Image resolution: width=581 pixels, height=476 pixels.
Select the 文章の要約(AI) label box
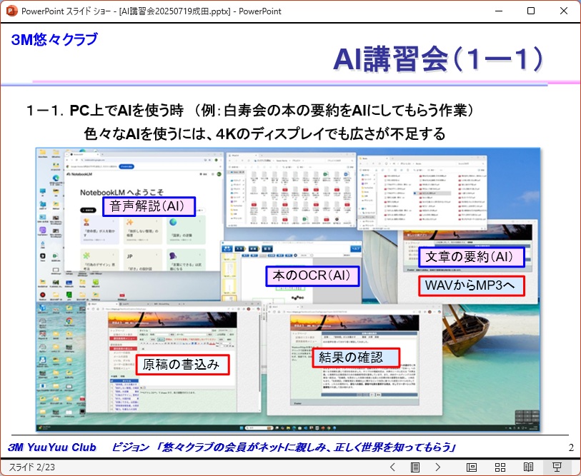click(x=472, y=257)
